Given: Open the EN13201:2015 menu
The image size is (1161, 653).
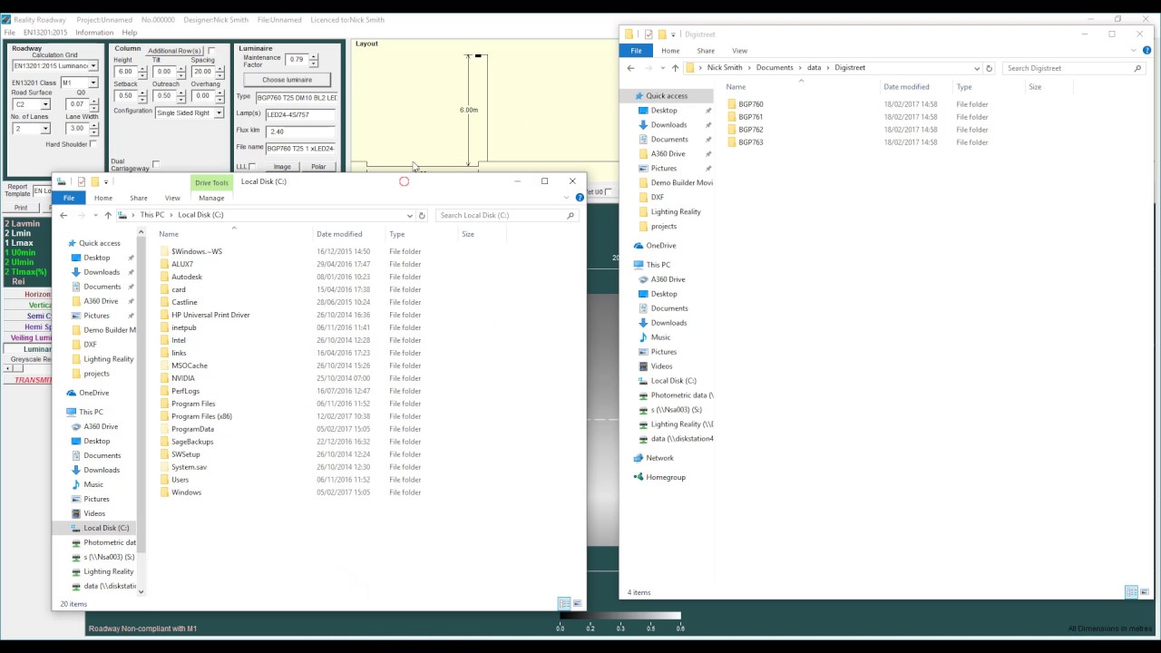Looking at the screenshot, I should coord(44,33).
